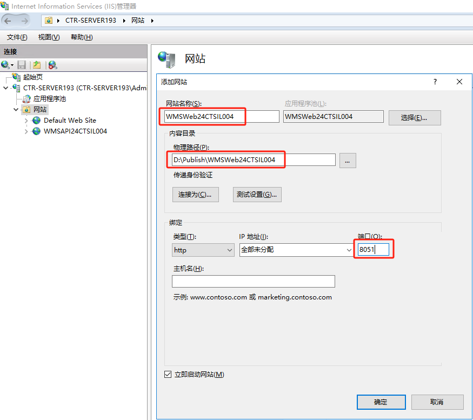Image resolution: width=473 pixels, height=420 pixels.
Task: Click the help question mark in the dialog title
Action: [435, 82]
